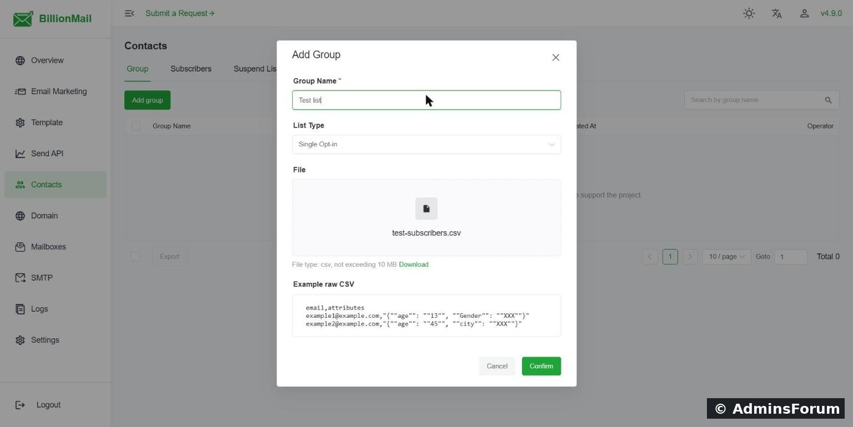
Task: Open Overview in the sidebar
Action: pyautogui.click(x=56, y=60)
